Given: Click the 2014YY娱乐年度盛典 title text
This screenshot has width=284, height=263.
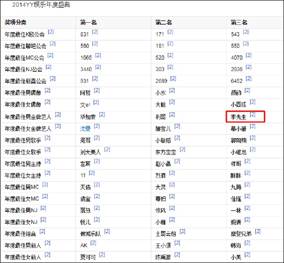Looking at the screenshot, I should click(41, 5).
